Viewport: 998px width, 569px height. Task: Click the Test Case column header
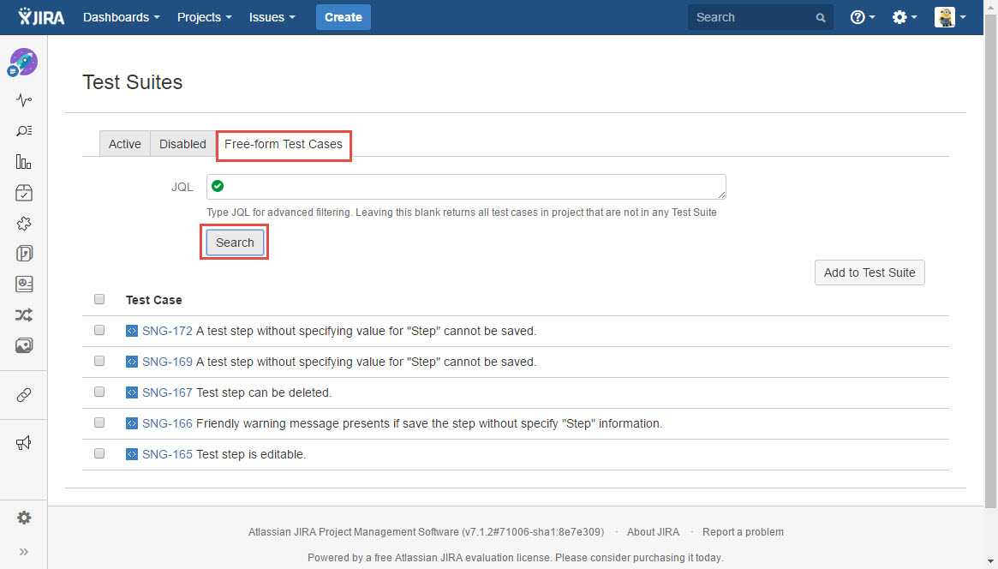[153, 300]
